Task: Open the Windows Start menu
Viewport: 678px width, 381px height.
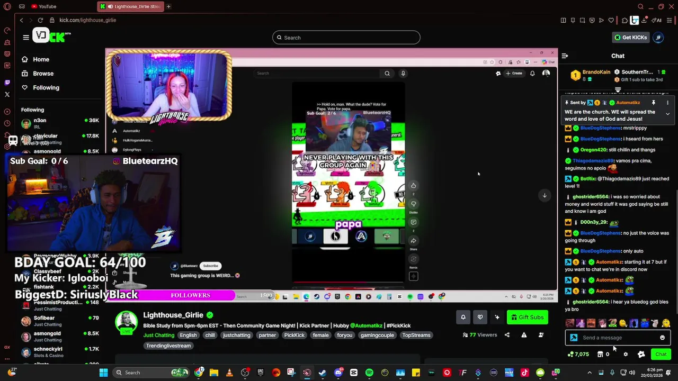Action: pyautogui.click(x=103, y=373)
